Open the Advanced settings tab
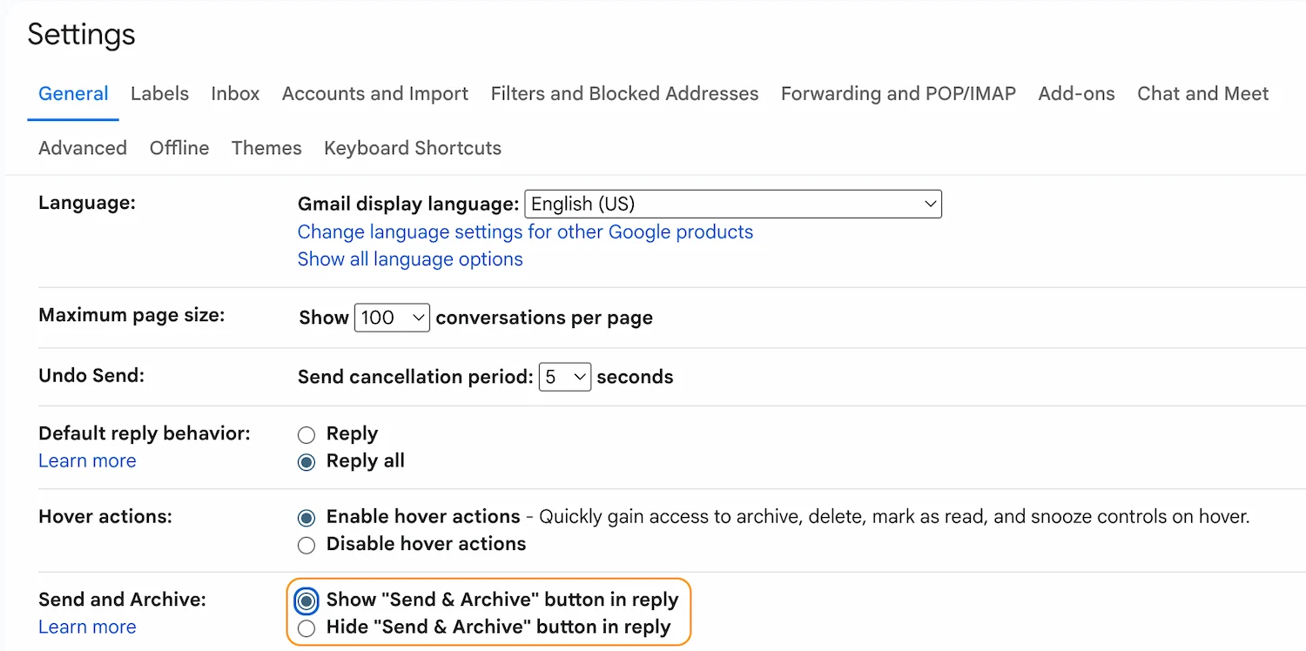 point(83,148)
